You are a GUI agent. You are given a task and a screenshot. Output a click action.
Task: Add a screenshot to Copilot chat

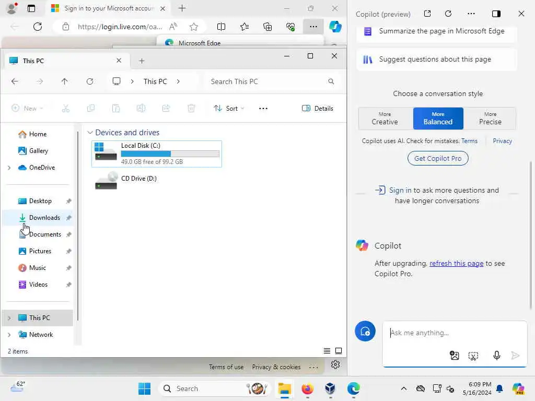tap(473, 356)
